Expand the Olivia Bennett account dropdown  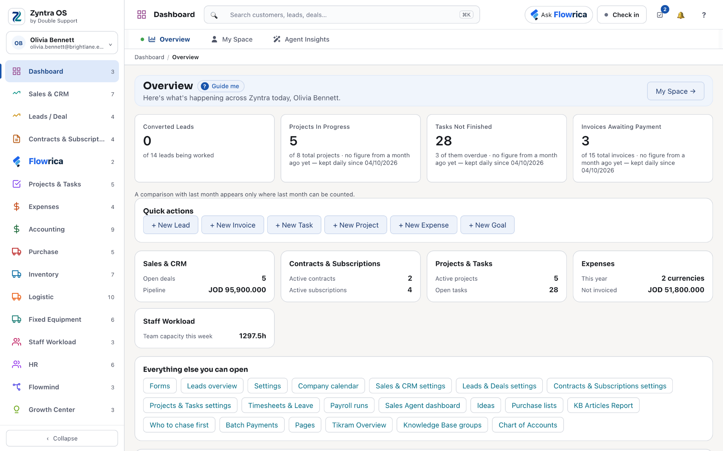click(62, 43)
